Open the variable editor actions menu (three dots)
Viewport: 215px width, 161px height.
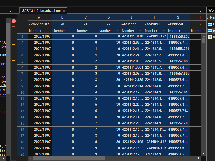(200, 10)
